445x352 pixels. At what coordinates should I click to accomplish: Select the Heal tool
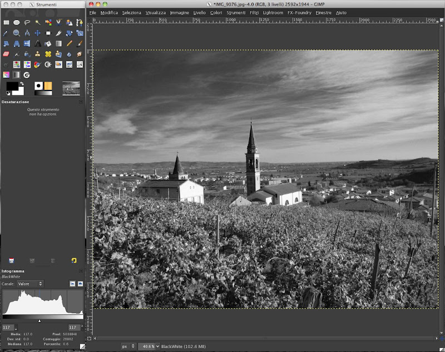point(48,54)
